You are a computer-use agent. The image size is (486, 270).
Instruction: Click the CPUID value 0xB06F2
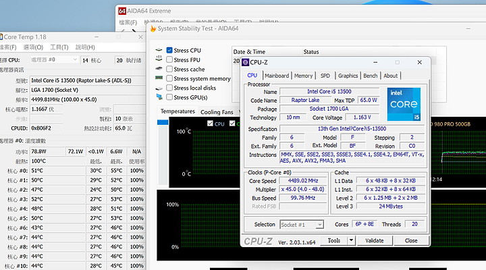pos(47,128)
